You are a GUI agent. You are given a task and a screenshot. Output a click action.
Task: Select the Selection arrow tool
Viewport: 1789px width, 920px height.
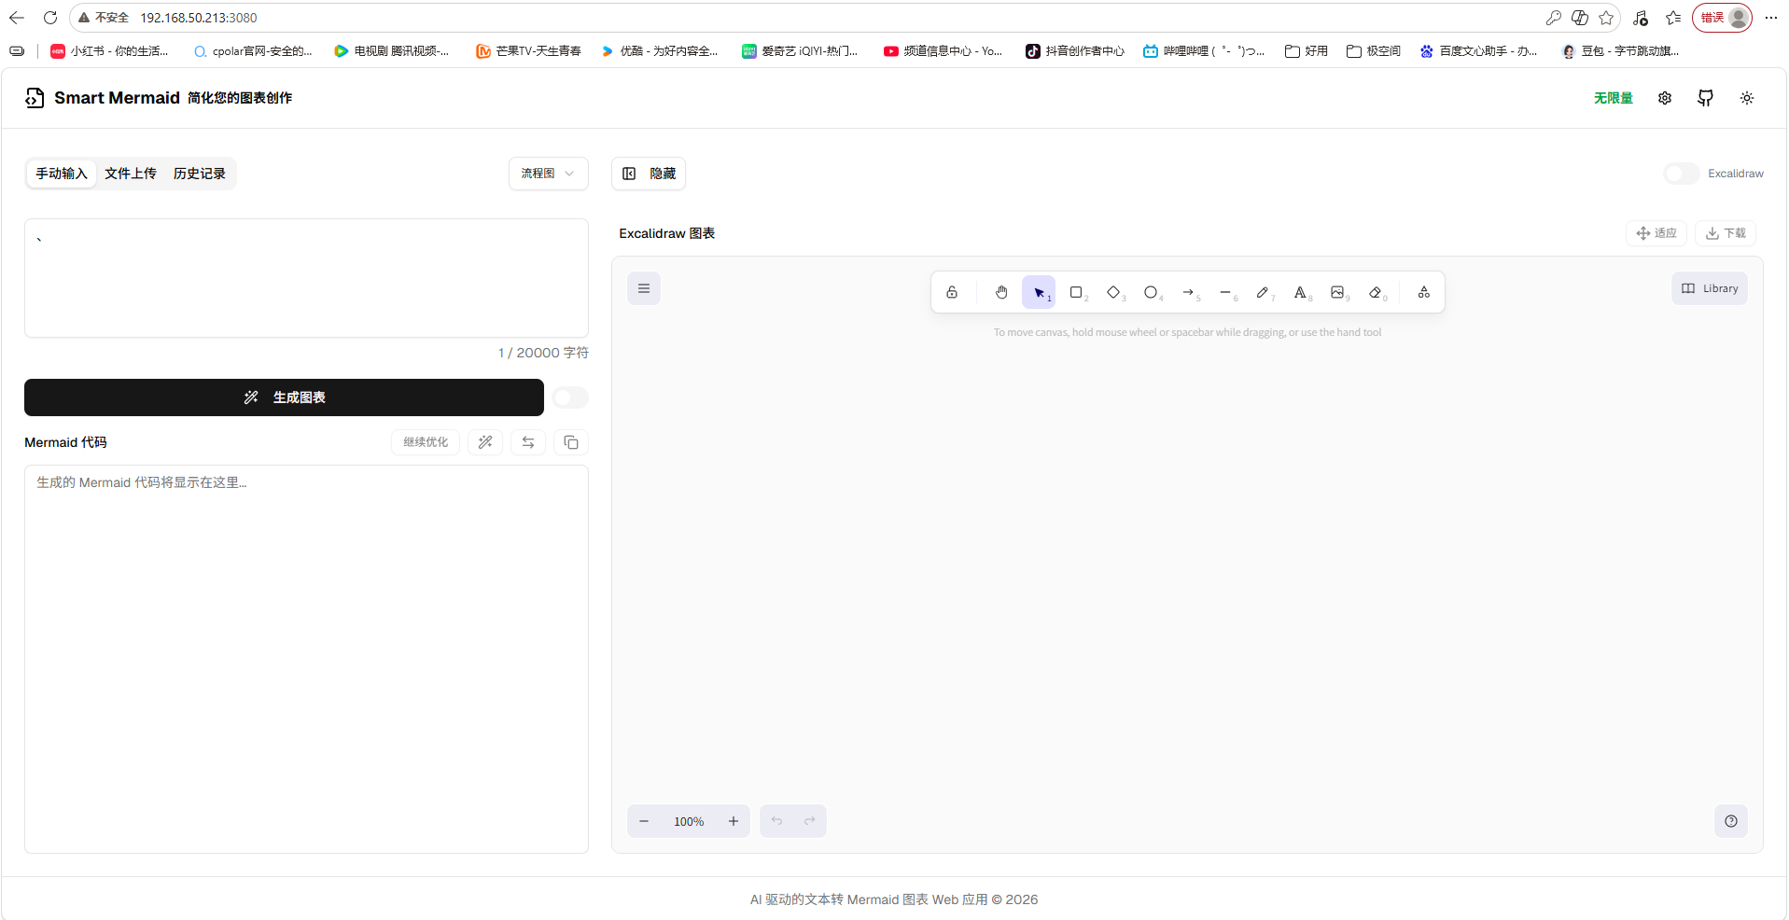[1039, 292]
